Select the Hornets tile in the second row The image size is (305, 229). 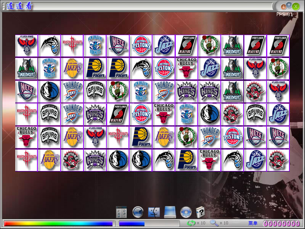point(50,69)
